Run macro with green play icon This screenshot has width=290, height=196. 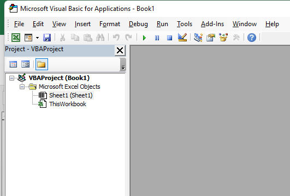coord(144,38)
